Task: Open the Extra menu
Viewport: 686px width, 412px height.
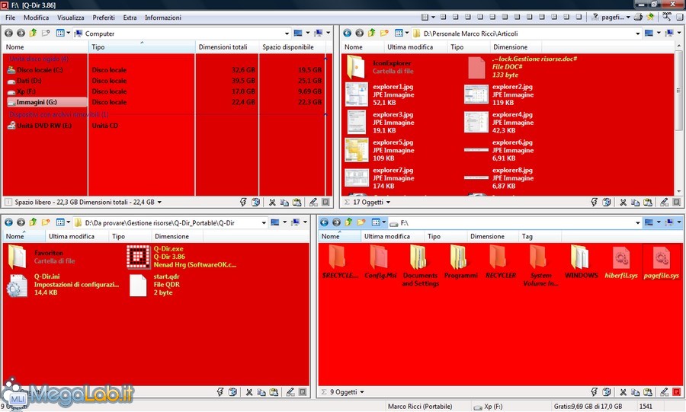Action: [x=130, y=18]
